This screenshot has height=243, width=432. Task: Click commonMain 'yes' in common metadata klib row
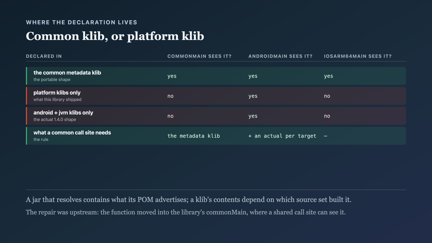pos(172,76)
